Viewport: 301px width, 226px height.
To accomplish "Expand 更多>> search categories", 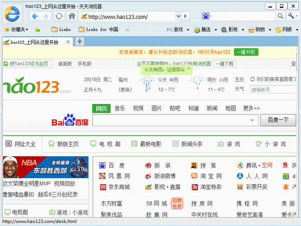I will coord(251,108).
